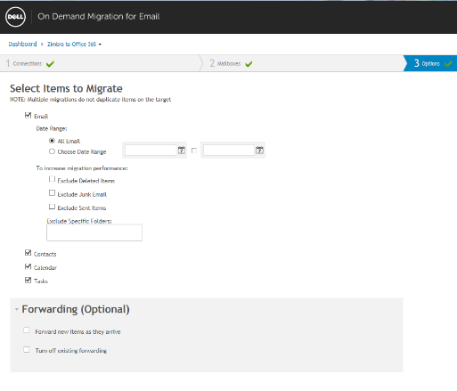This screenshot has width=457, height=391.
Task: Open the Zimbra to Office 365 link
Action: point(72,44)
